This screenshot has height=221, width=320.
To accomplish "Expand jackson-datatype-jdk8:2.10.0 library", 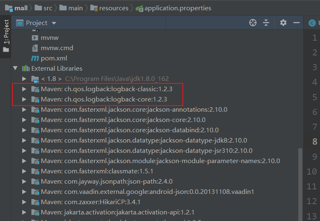I will click(x=24, y=140).
